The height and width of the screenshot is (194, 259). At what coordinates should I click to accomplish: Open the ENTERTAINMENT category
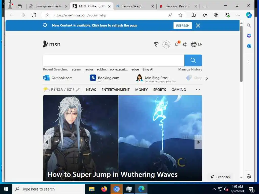115,90
